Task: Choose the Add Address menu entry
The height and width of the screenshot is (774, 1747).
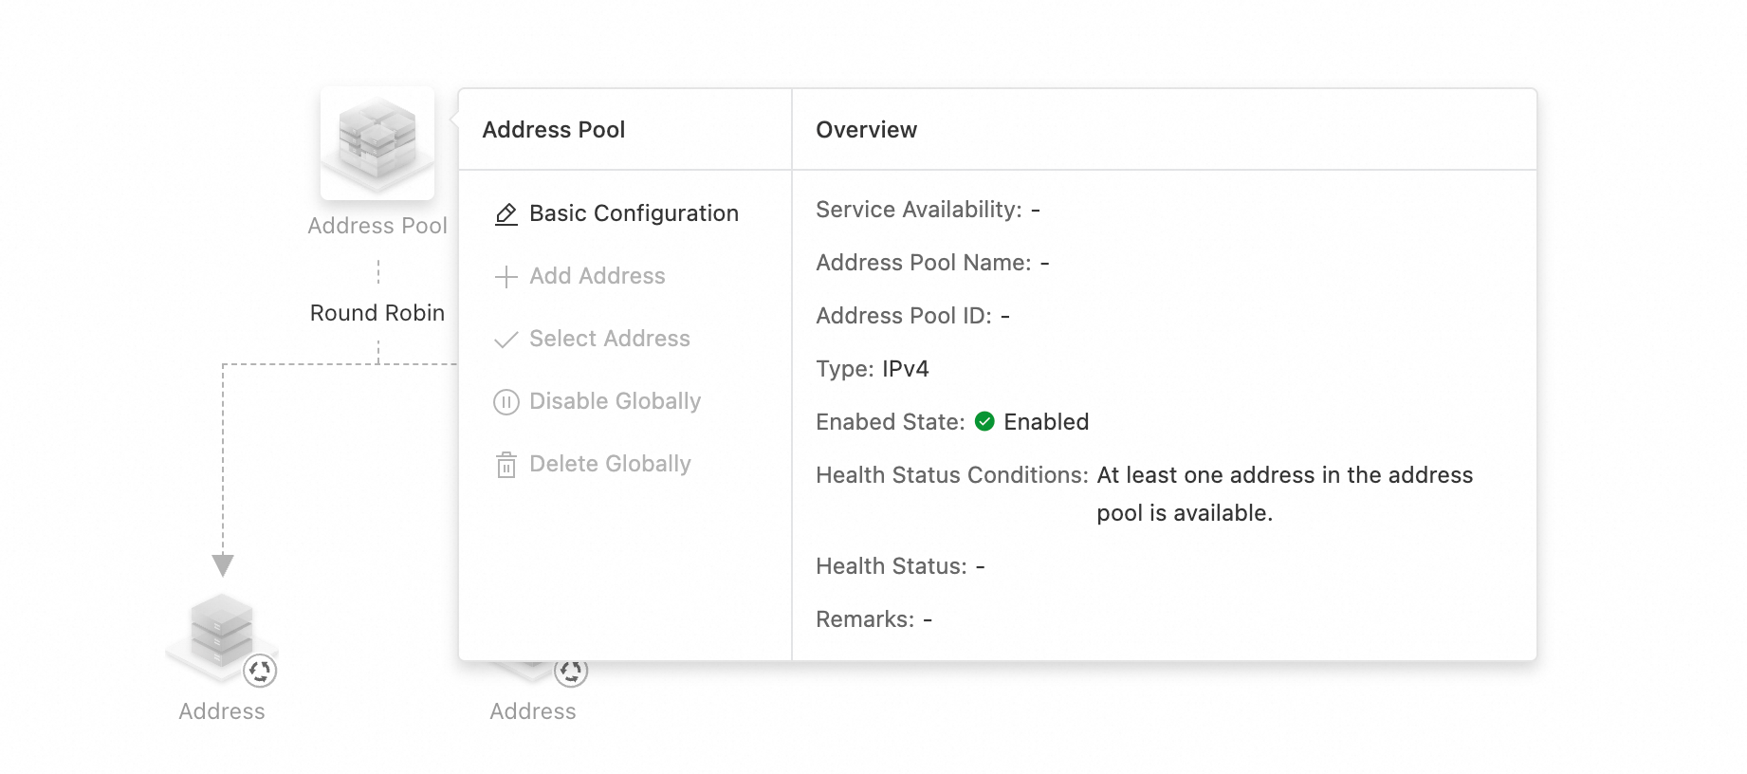Action: [598, 276]
